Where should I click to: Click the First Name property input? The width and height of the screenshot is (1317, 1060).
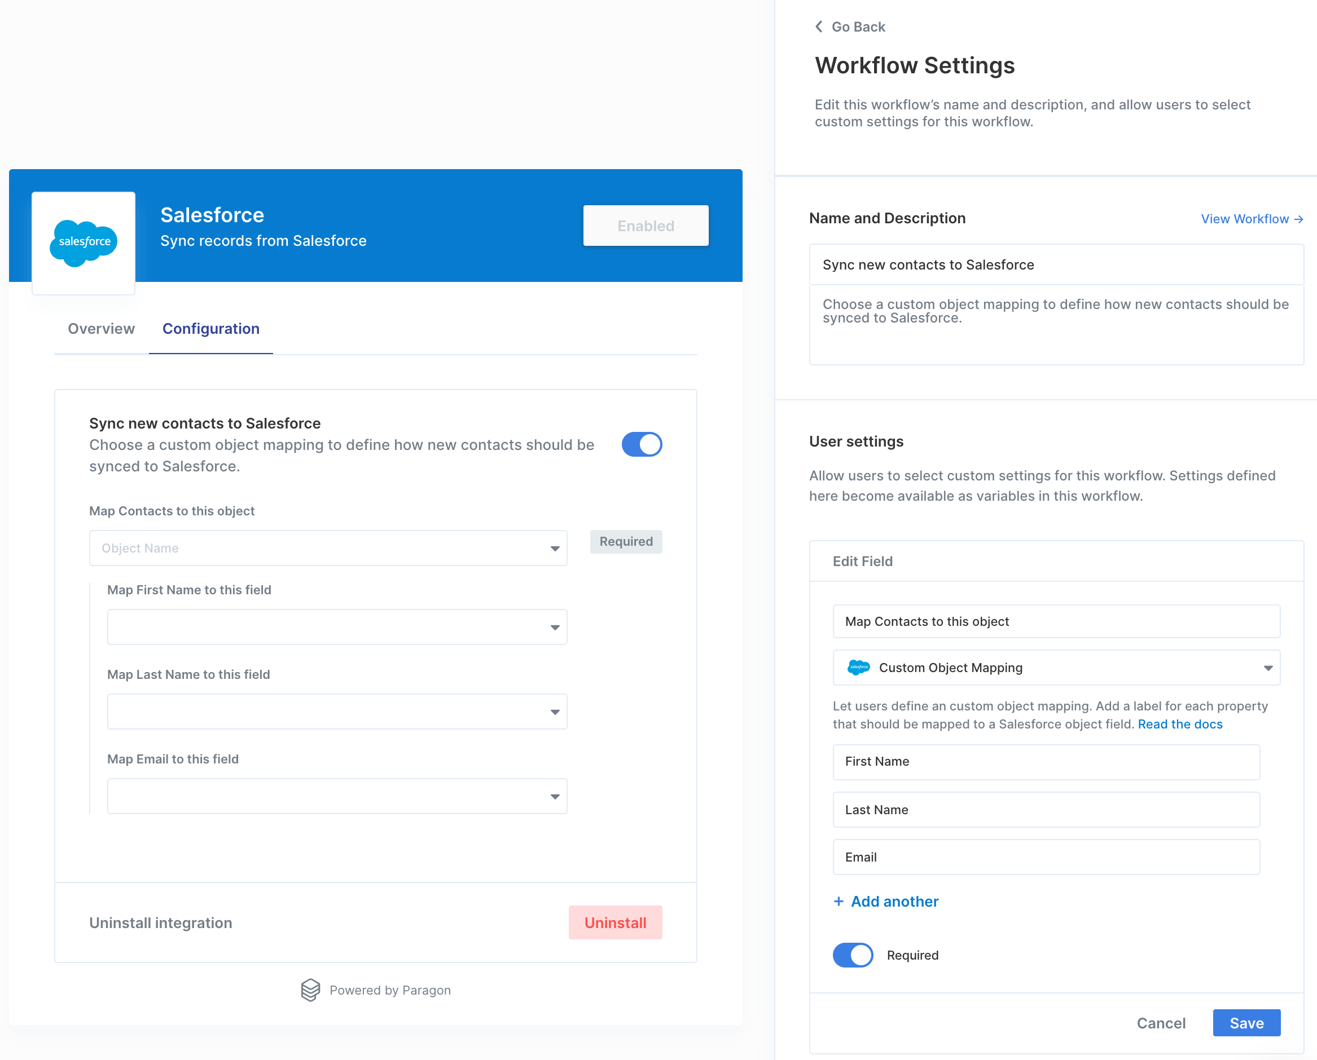1046,761
